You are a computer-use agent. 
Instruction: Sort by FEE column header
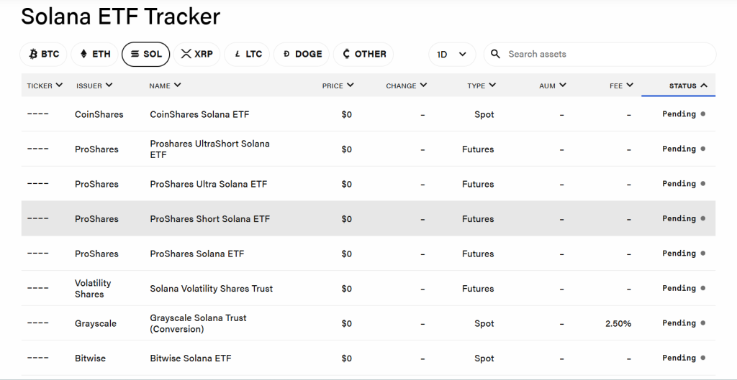point(621,85)
